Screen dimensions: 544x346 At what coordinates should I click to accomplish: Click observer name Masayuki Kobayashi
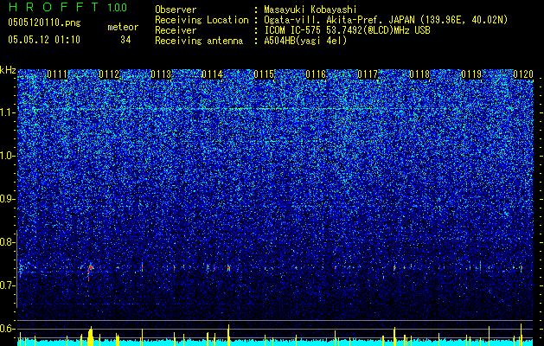(x=310, y=10)
